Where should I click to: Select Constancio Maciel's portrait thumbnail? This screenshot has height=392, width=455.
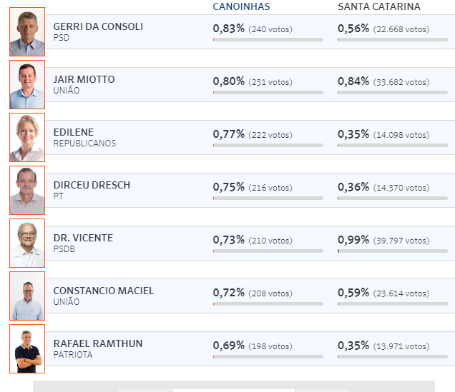pos(27,296)
